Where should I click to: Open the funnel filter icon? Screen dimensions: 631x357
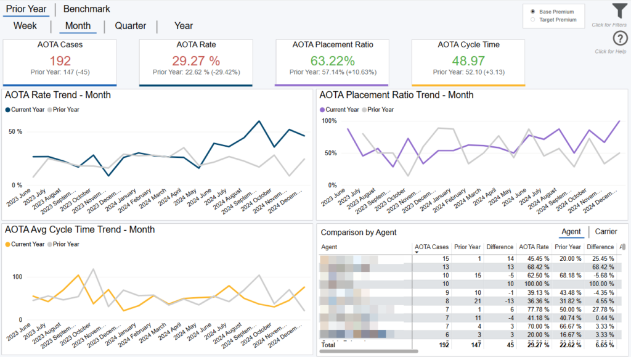click(x=619, y=11)
